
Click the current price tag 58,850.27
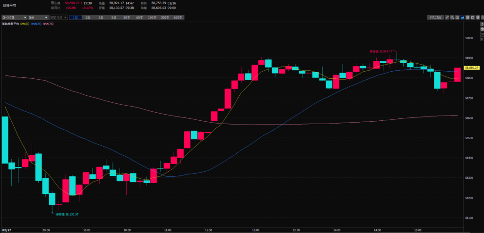tap(472, 67)
